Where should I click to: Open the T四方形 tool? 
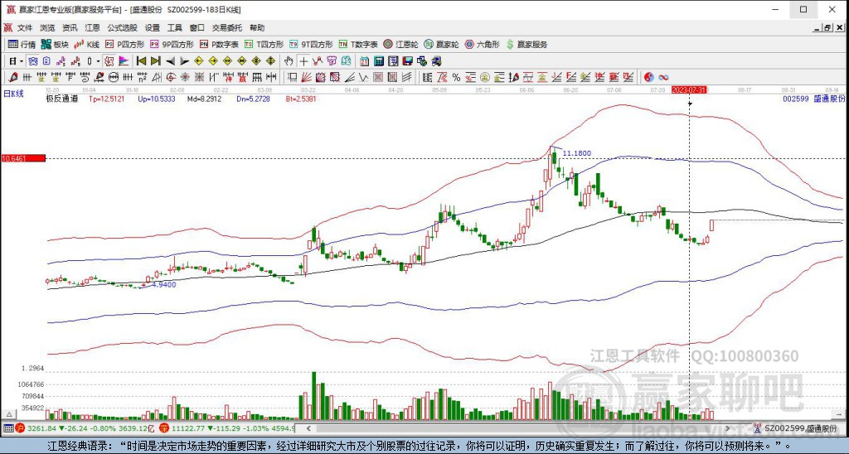264,45
